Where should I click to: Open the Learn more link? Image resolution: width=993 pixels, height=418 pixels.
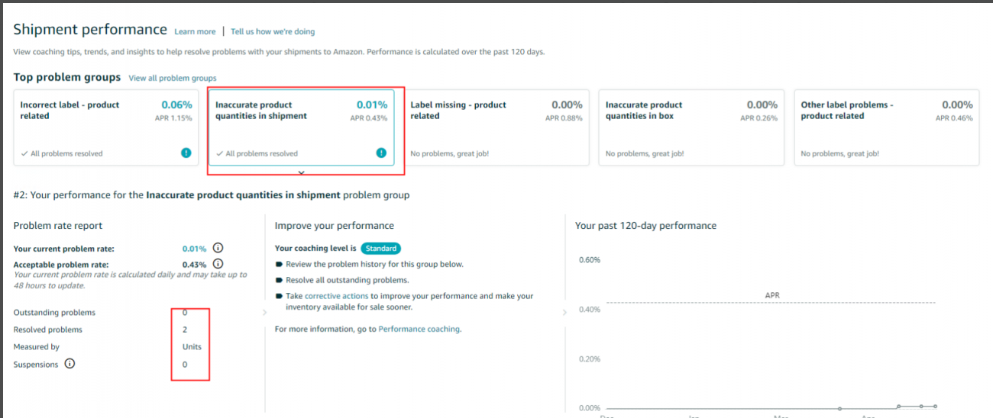(x=195, y=31)
